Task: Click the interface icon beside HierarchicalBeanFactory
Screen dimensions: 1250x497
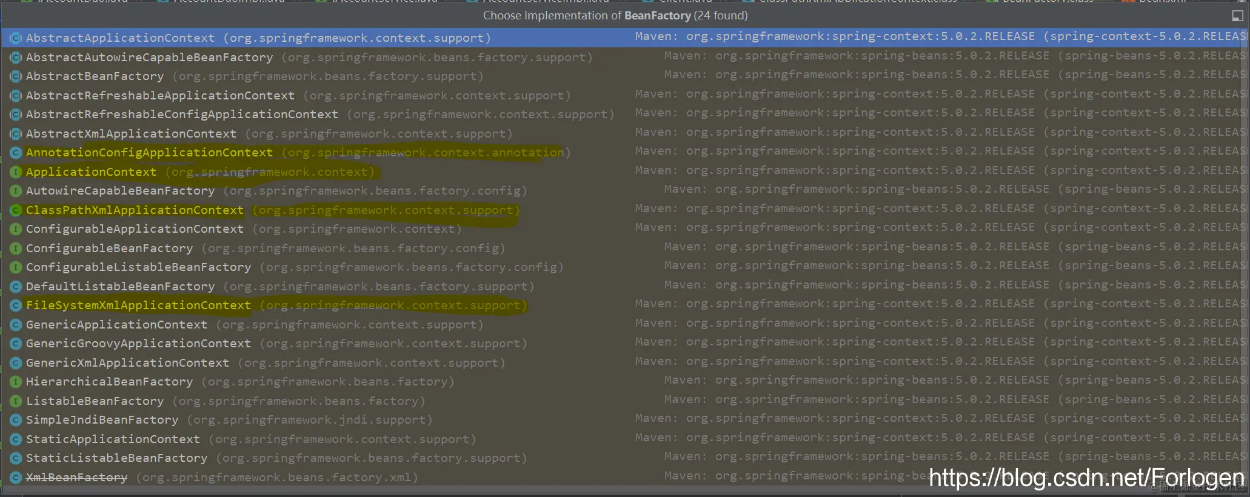Action: 16,382
